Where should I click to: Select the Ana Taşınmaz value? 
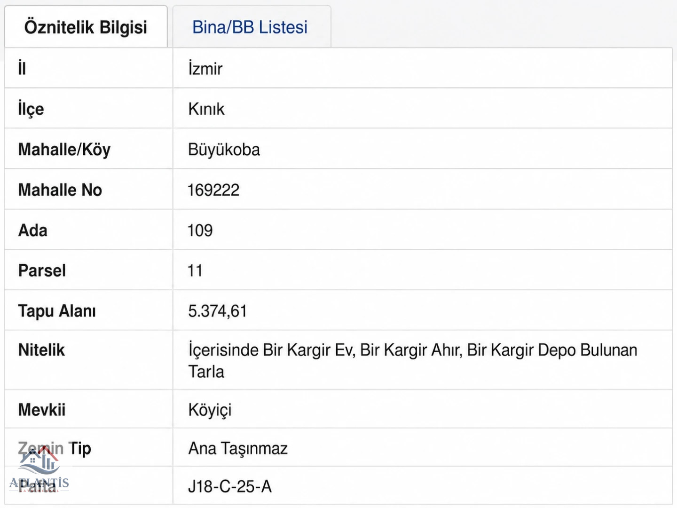click(238, 449)
